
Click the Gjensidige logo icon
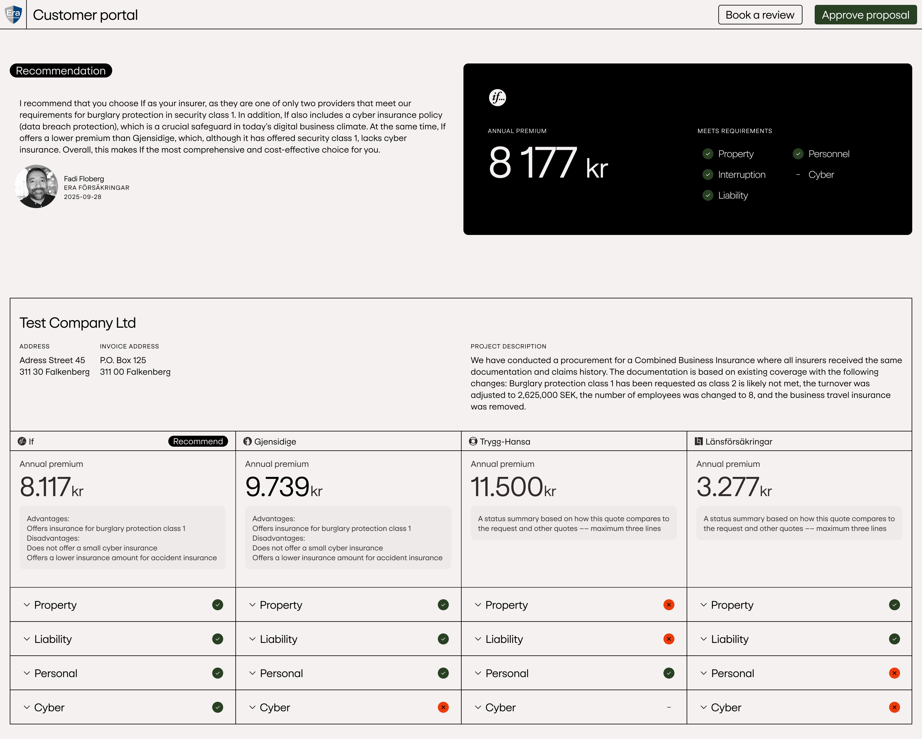pyautogui.click(x=247, y=441)
